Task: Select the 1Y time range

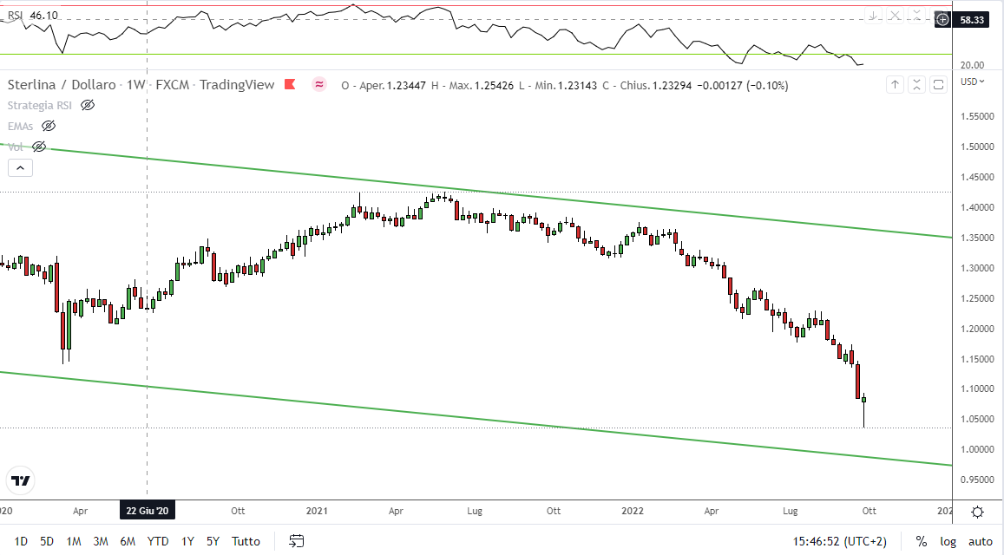Action: 187,541
